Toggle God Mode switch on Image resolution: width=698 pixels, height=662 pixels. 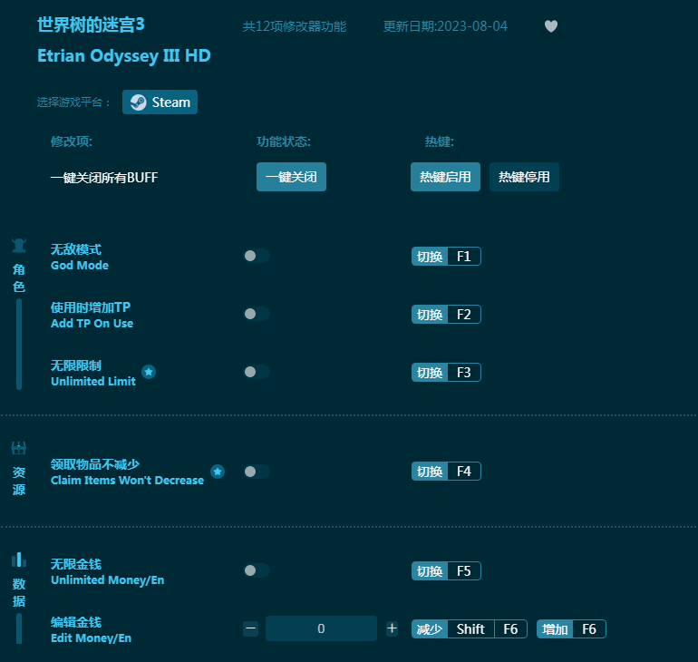point(257,256)
